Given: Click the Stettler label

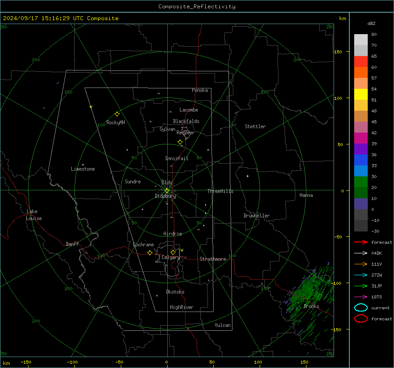Looking at the screenshot, I should 255,126.
